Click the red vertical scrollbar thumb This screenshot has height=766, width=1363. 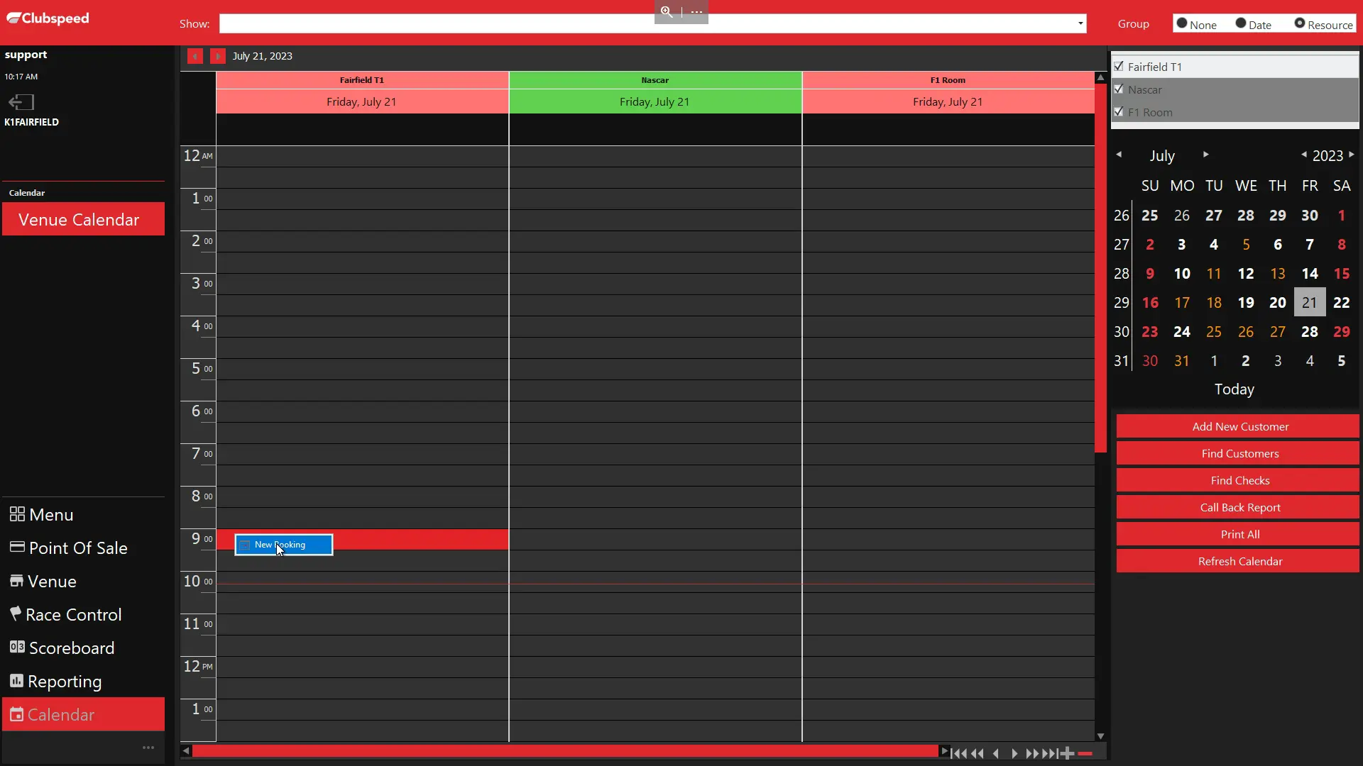[x=1101, y=268]
